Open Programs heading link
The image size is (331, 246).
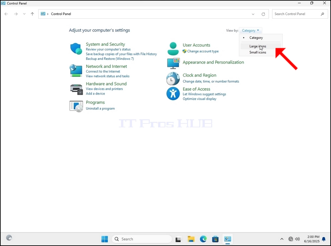95,102
